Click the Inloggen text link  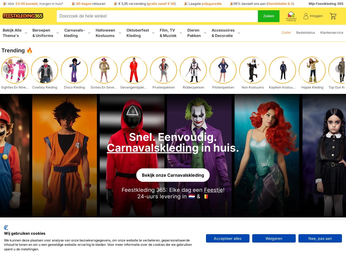[316, 16]
